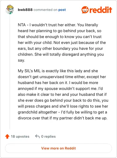The image size is (117, 158).
Task: Click the 'commented on' text
Action: (45, 10)
